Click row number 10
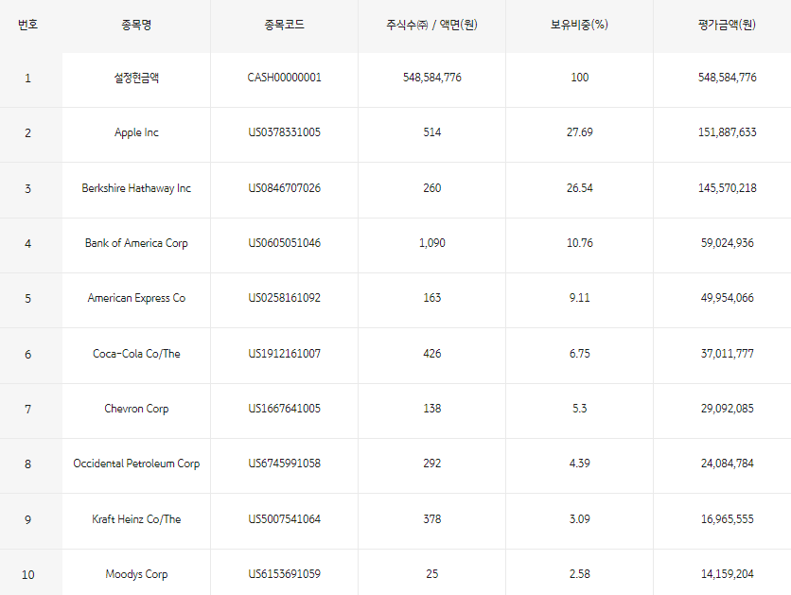This screenshot has height=595, width=791. (27, 575)
